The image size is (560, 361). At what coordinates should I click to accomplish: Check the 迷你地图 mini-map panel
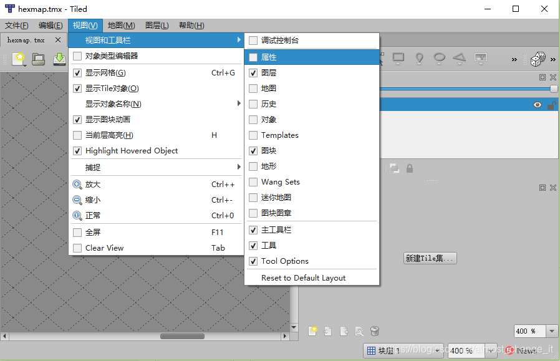253,198
